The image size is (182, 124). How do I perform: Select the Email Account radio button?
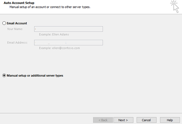pyautogui.click(x=4, y=23)
